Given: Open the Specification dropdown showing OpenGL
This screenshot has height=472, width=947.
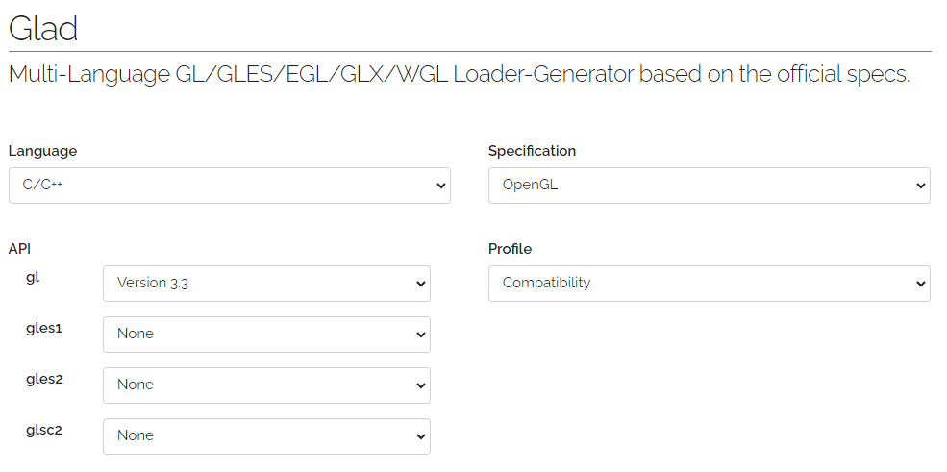Looking at the screenshot, I should point(709,186).
